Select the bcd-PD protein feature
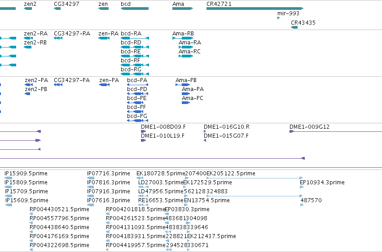 click(138, 94)
